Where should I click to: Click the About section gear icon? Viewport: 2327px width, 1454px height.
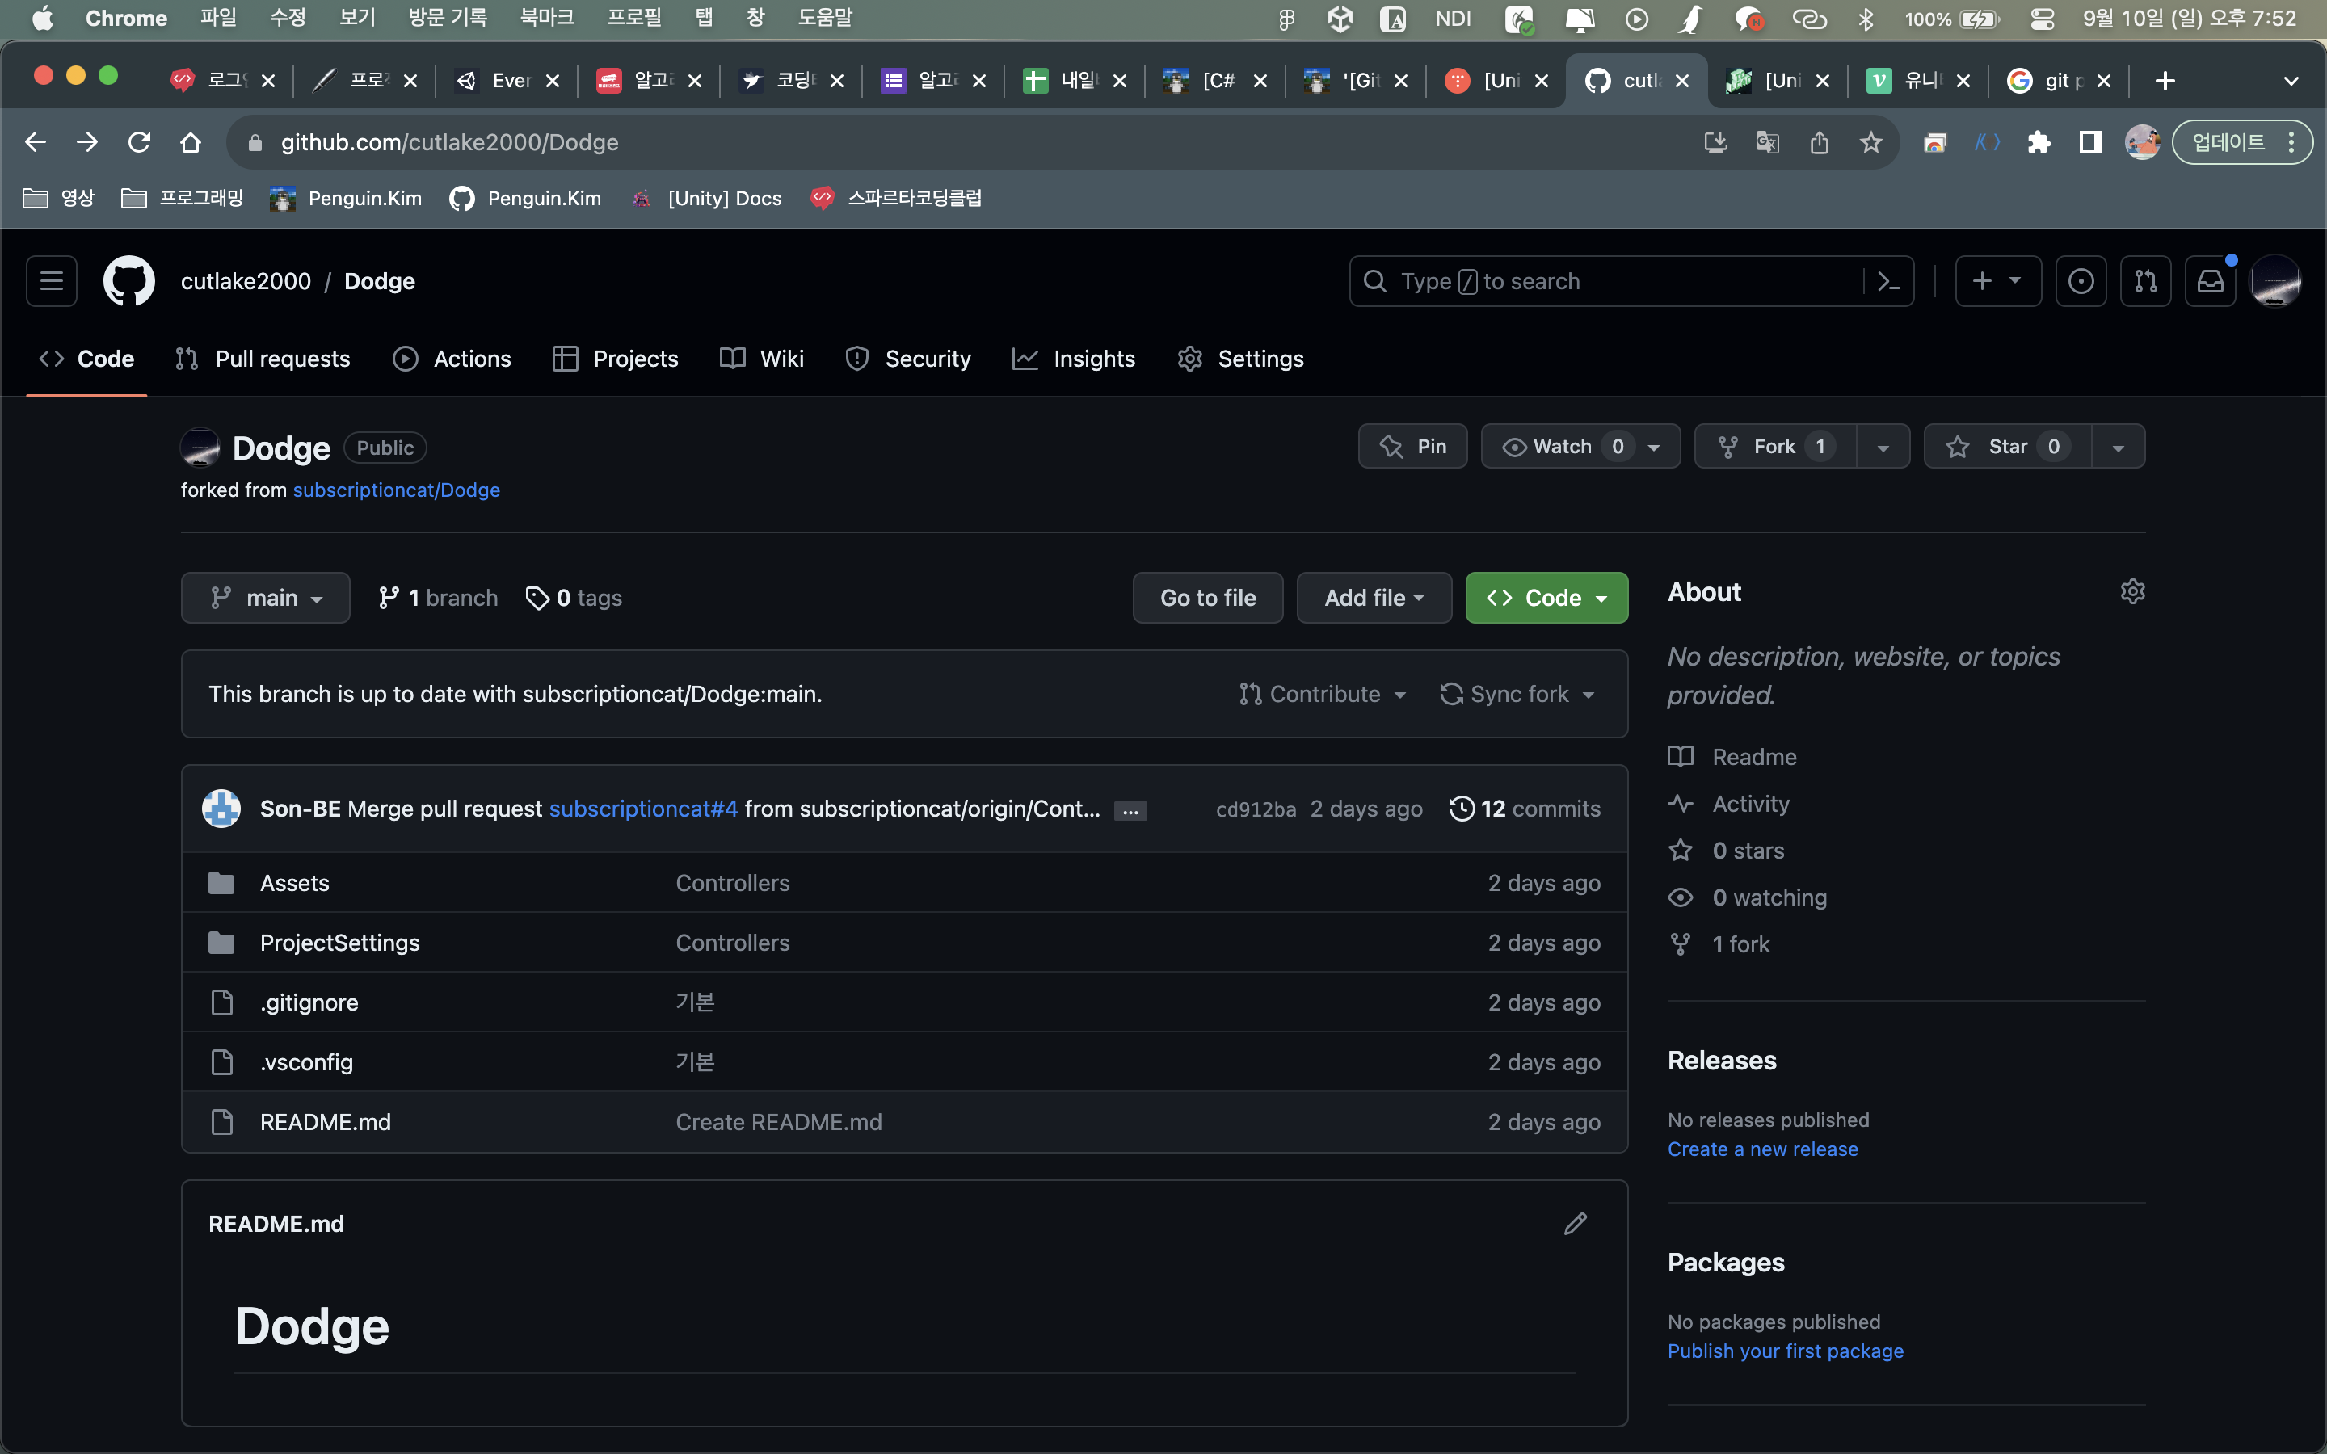coord(2131,591)
